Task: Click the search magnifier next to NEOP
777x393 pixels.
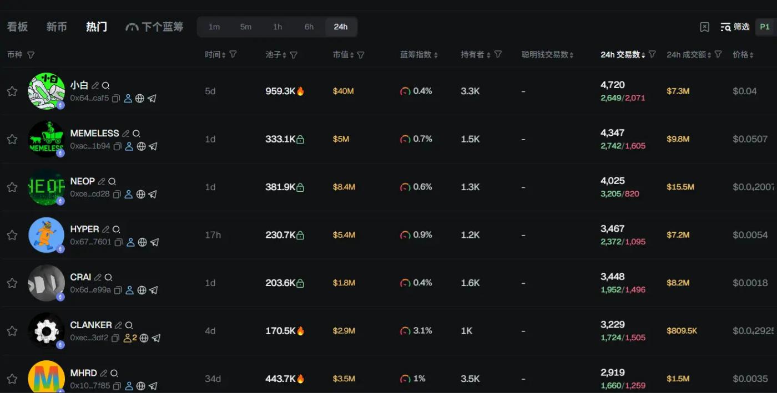Action: click(112, 181)
